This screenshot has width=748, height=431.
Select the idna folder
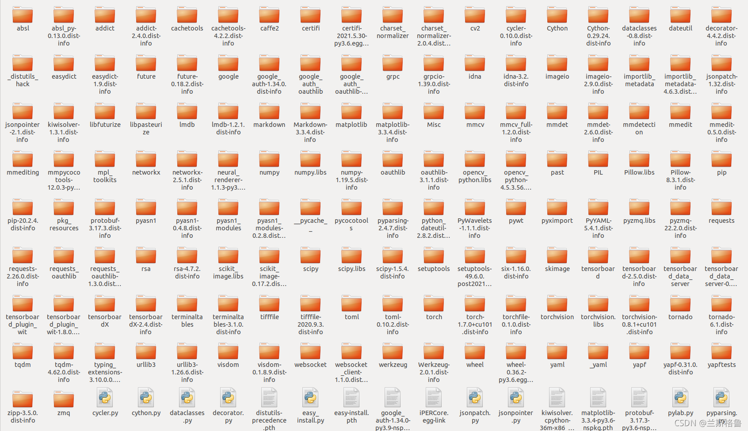(x=475, y=63)
